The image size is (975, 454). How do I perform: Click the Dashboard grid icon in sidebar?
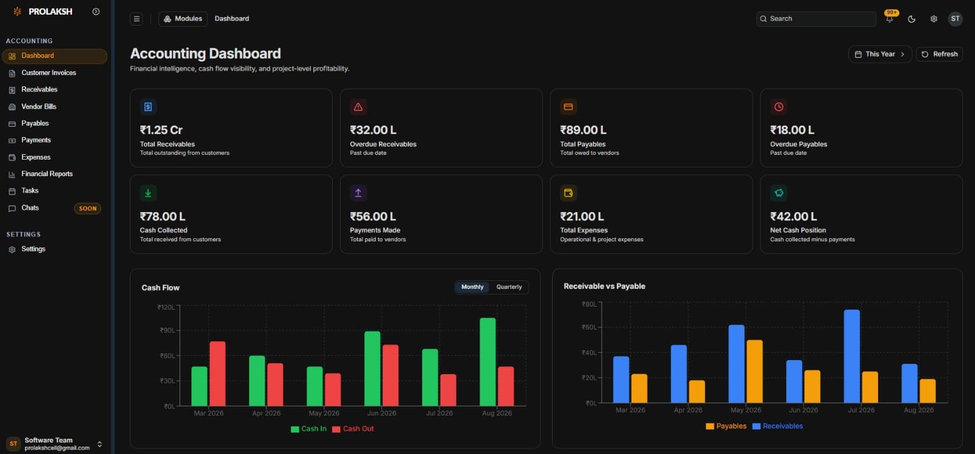12,56
